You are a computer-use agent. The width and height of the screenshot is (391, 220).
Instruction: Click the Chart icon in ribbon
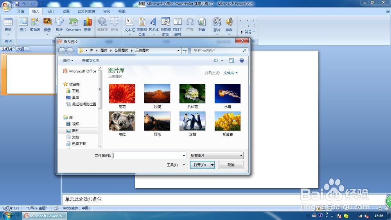click(x=87, y=25)
